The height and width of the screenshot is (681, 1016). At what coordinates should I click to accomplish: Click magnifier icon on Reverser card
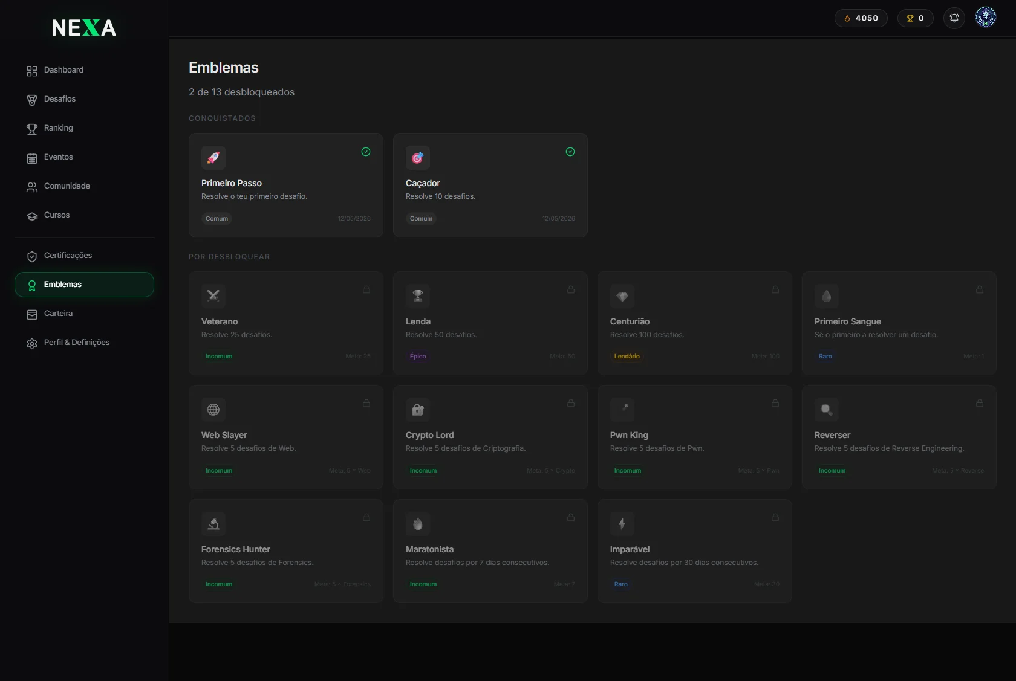click(827, 410)
